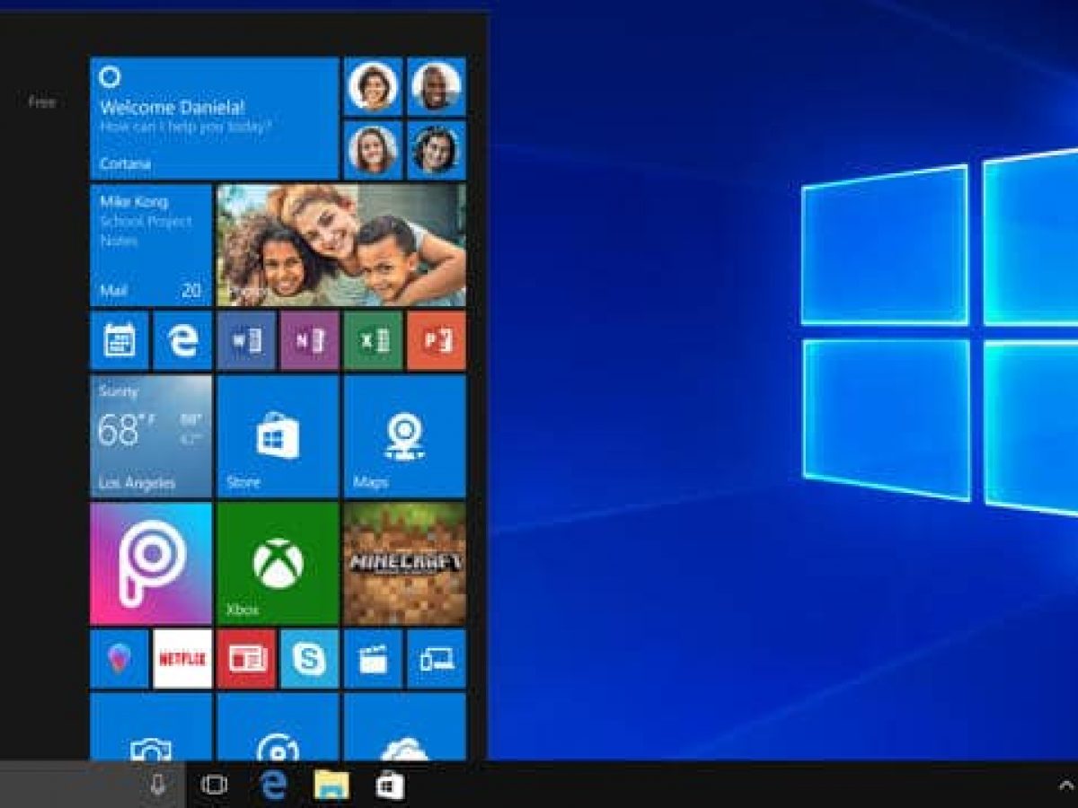Launch the green Xbox tile
This screenshot has height=808, width=1078.
[278, 564]
